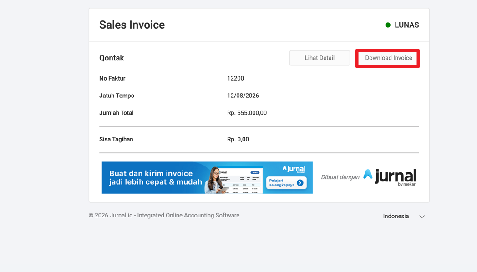Viewport: 477px width, 272px height.
Task: Click the Jumlah Total label
Action: click(x=117, y=113)
